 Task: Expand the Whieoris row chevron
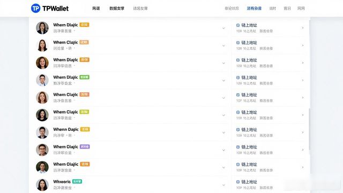[223, 184]
